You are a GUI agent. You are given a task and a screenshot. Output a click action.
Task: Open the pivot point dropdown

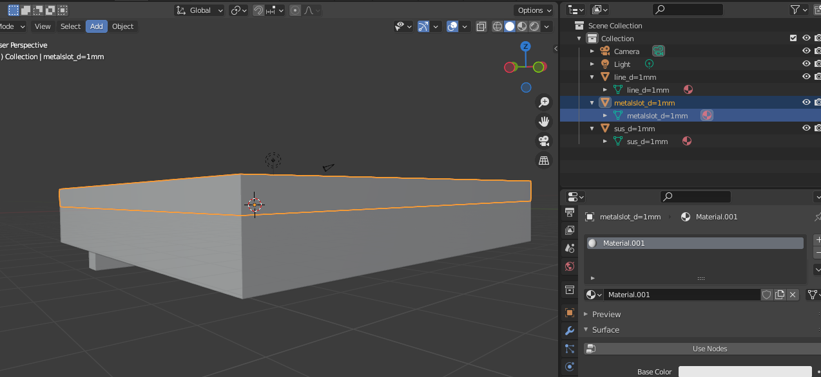click(x=239, y=10)
